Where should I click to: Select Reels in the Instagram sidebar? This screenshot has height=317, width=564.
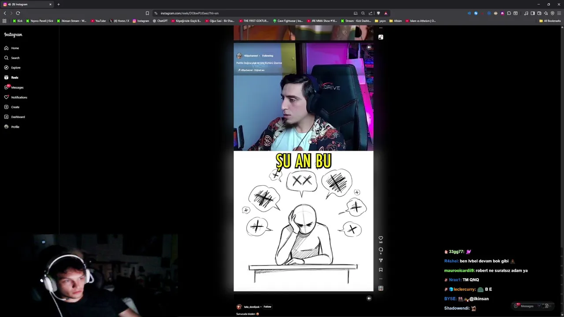click(x=11, y=77)
